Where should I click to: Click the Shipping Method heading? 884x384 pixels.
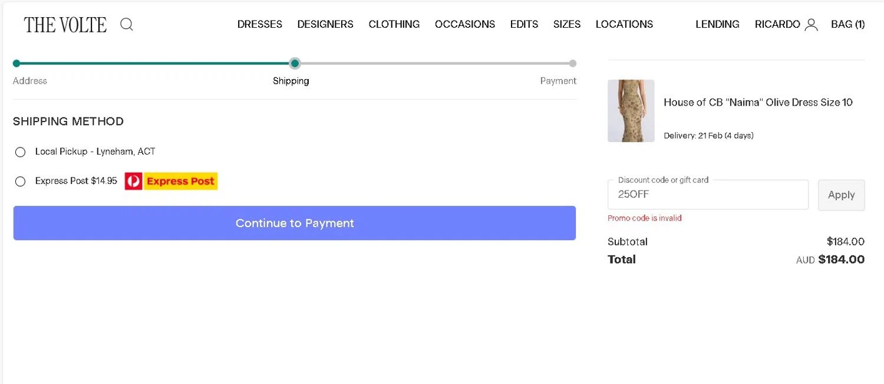click(x=68, y=122)
